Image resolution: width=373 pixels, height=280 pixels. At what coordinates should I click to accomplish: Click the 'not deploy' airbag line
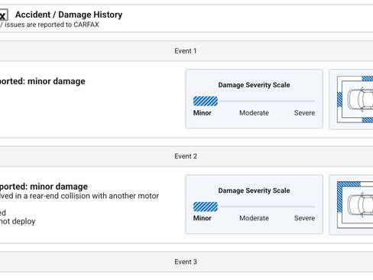18,221
